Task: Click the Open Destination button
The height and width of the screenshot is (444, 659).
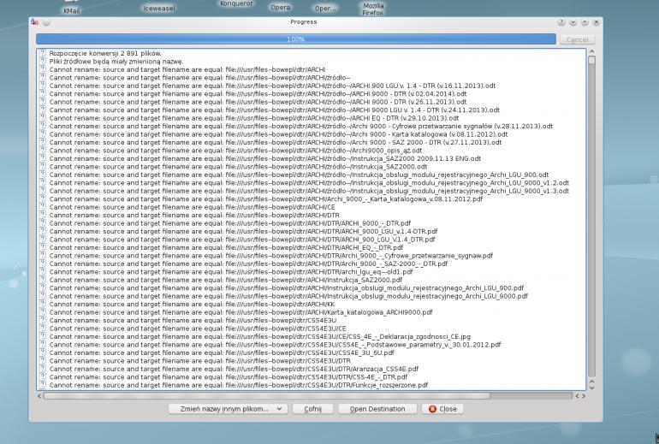Action: (x=377, y=409)
